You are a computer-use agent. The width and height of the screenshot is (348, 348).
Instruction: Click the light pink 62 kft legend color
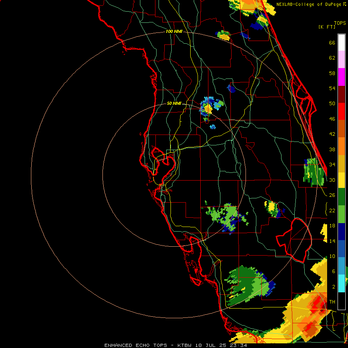(341, 59)
